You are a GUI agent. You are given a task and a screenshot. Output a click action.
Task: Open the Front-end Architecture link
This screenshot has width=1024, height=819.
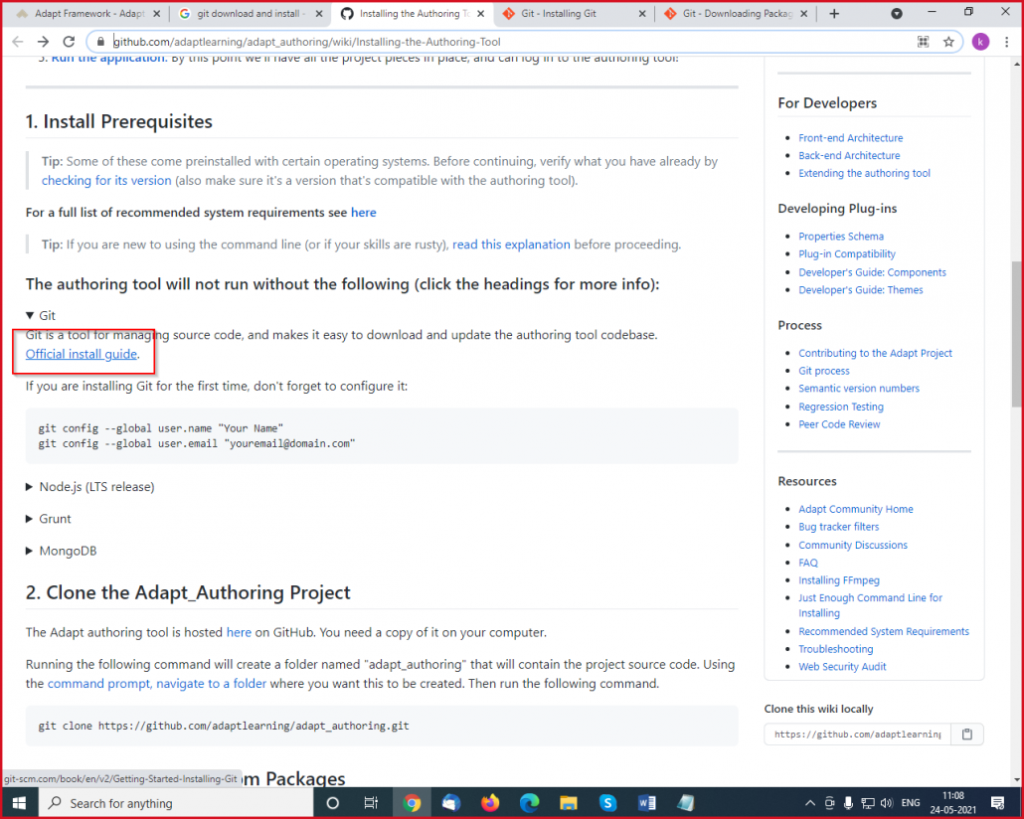tap(850, 137)
